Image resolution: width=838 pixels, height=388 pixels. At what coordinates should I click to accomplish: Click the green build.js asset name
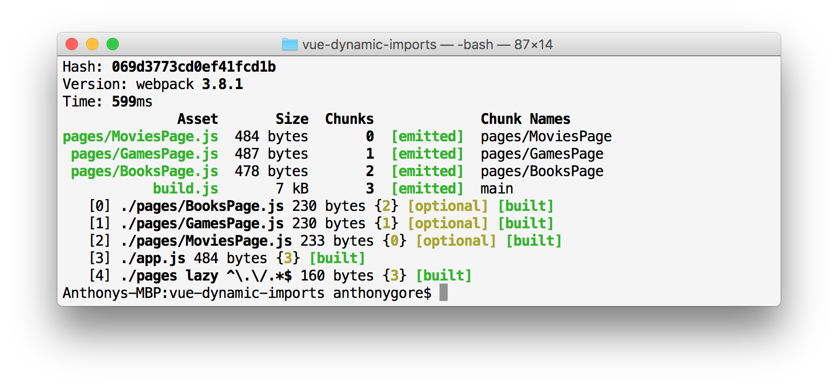point(185,189)
